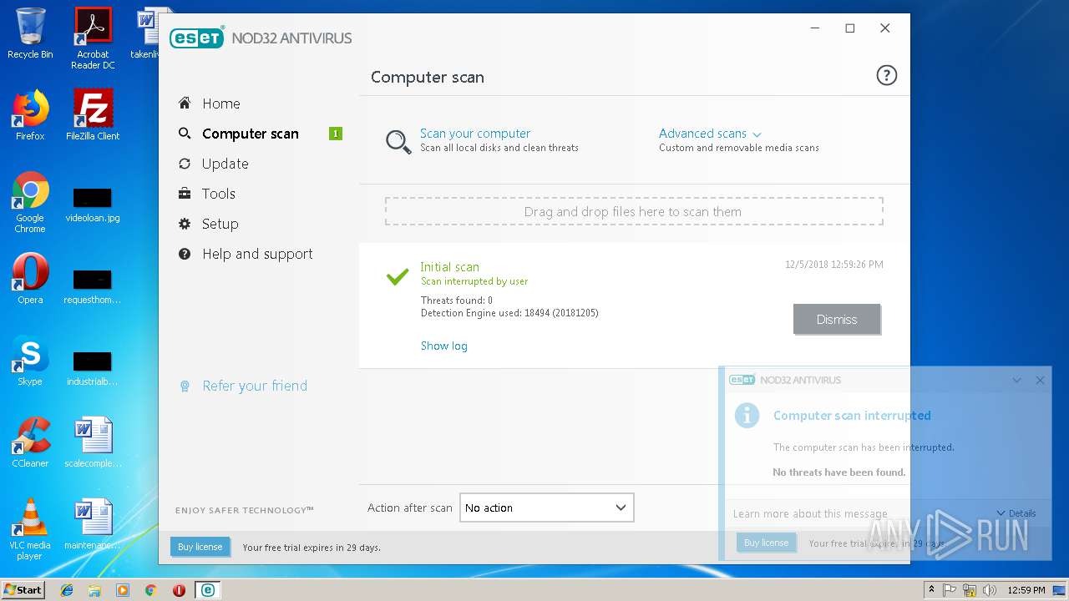1069x601 pixels.
Task: Click the green notification badge on Computer scan
Action: tap(336, 134)
